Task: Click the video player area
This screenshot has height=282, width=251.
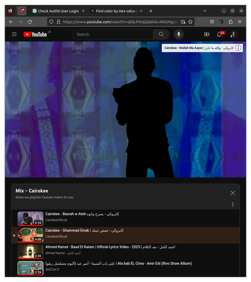Action: (125, 109)
